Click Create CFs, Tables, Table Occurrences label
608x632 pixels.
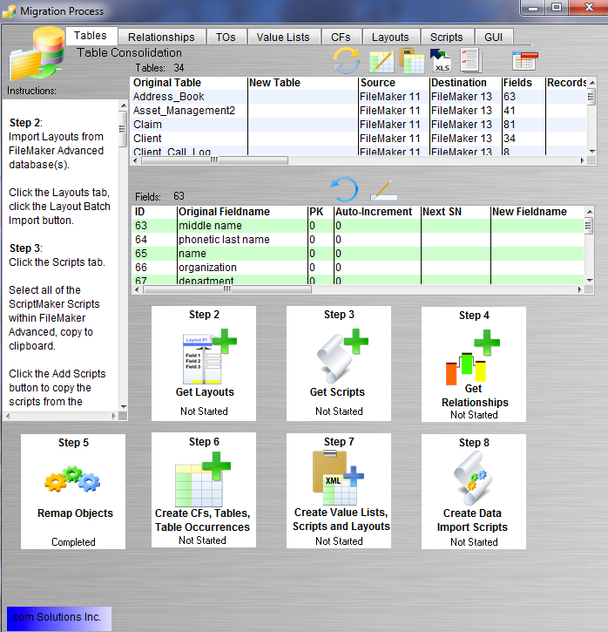(x=203, y=520)
